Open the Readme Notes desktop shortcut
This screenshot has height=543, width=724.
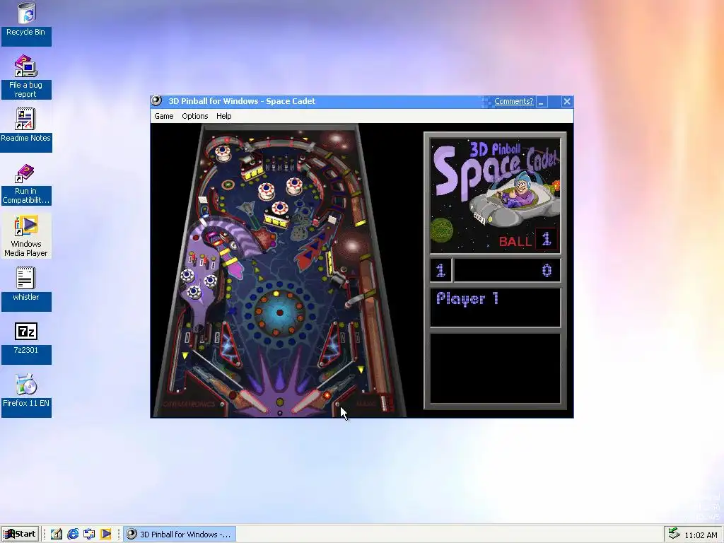click(26, 129)
